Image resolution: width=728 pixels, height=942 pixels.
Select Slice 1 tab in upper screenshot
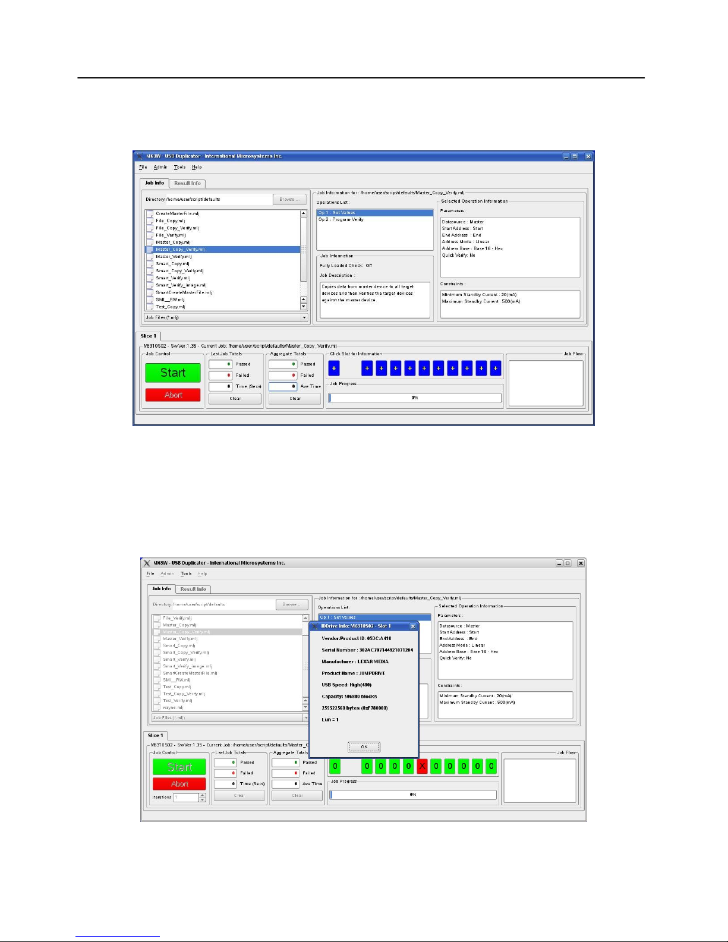click(148, 336)
